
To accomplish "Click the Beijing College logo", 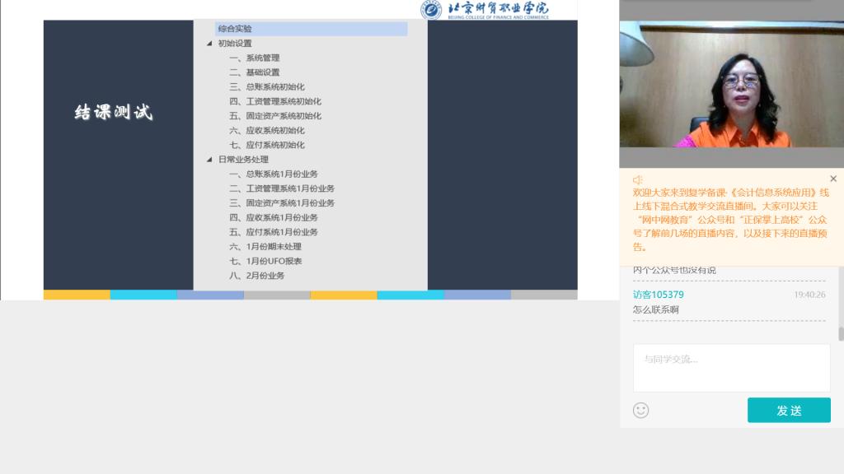I will coord(485,10).
